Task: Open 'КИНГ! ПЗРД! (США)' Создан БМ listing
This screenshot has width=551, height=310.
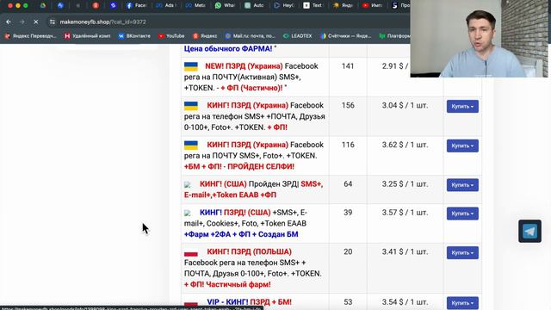Action: coord(245,223)
